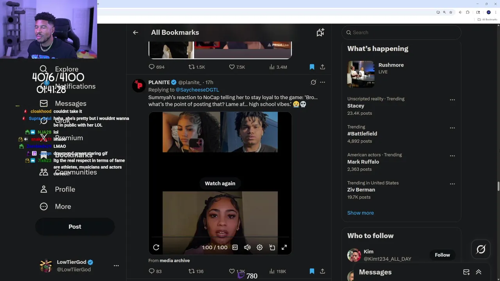Go back using the All Bookmarks arrow

[x=135, y=32]
